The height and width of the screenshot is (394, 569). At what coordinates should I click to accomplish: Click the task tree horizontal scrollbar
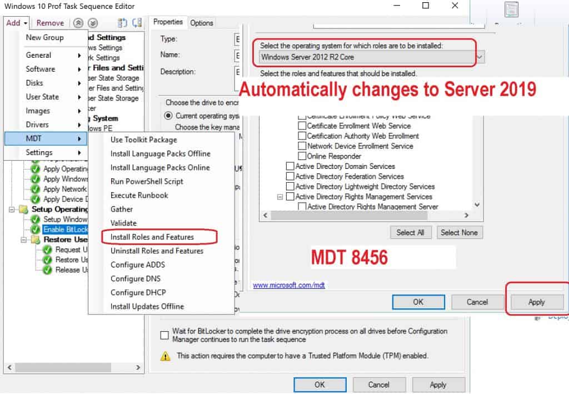tap(63, 367)
